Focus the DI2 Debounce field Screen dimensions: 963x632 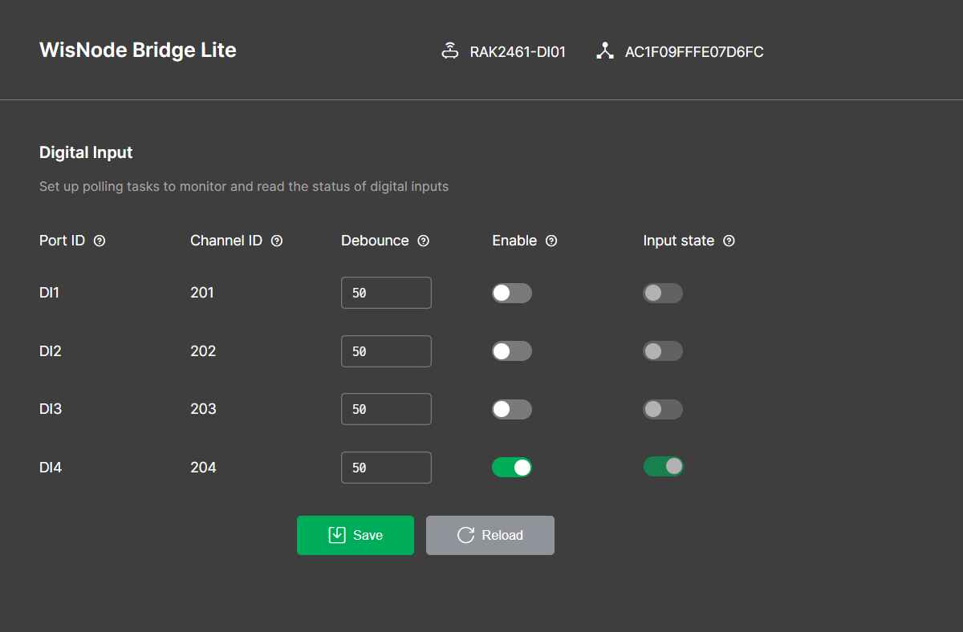[386, 351]
